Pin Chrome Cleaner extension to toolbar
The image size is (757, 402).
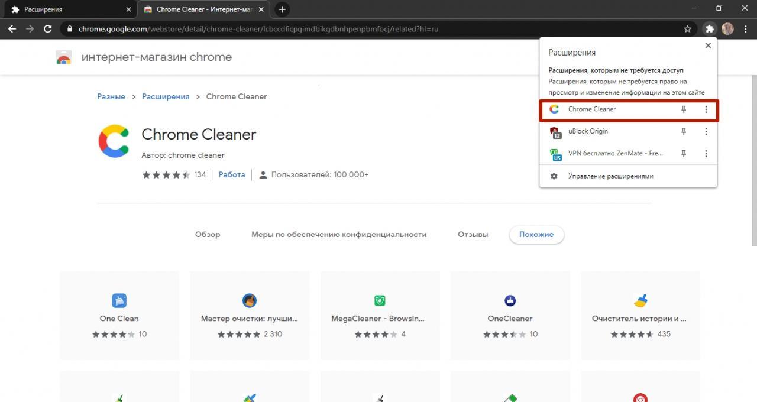(x=684, y=109)
